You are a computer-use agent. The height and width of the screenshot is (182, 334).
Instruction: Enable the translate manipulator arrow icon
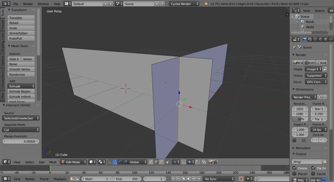click(x=114, y=162)
